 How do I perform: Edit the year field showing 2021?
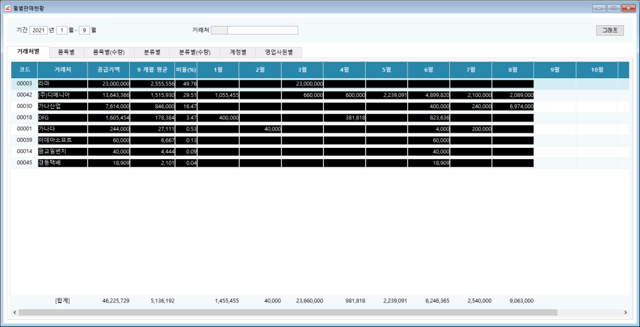point(38,31)
